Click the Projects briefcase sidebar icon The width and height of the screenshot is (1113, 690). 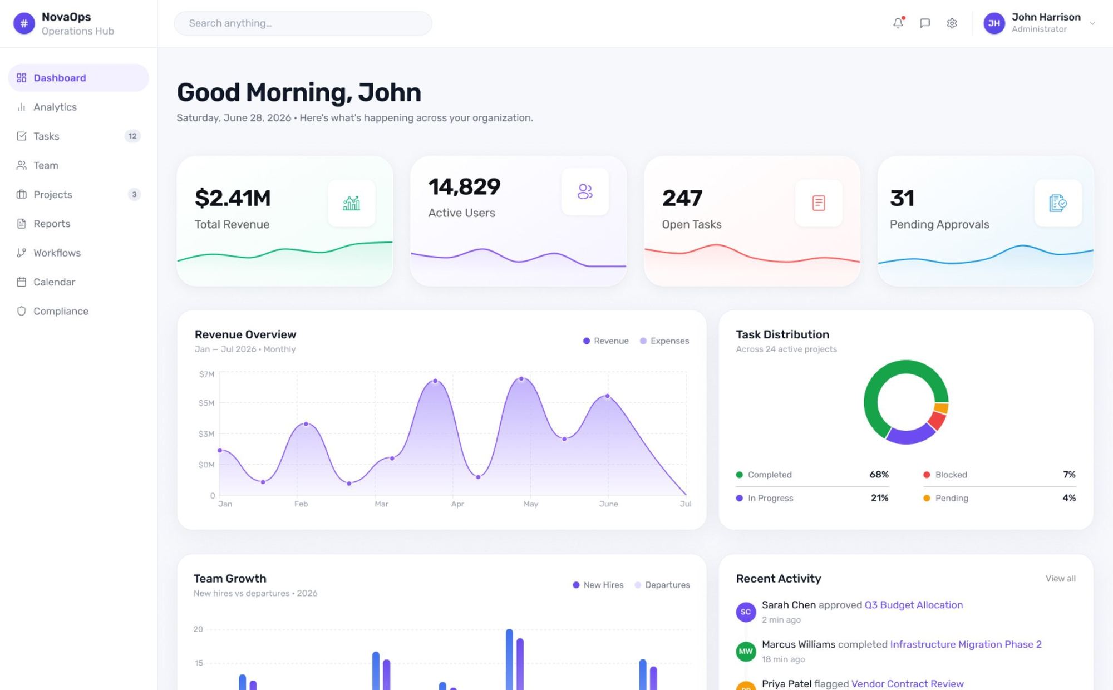pos(22,194)
